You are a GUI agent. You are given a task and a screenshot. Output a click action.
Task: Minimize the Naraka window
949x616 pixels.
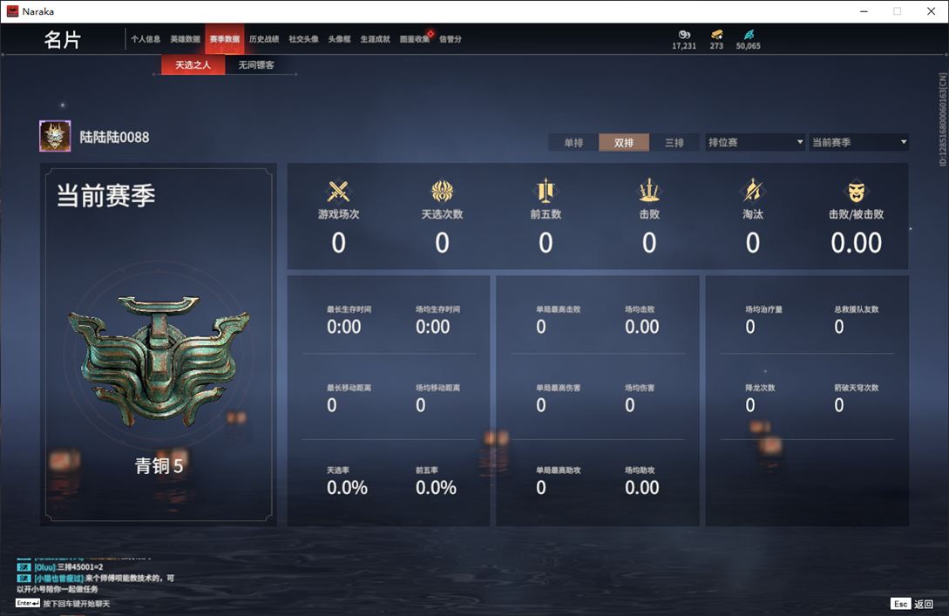(x=864, y=11)
